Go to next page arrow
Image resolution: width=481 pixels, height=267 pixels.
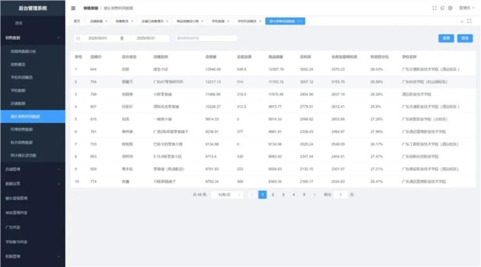314,195
